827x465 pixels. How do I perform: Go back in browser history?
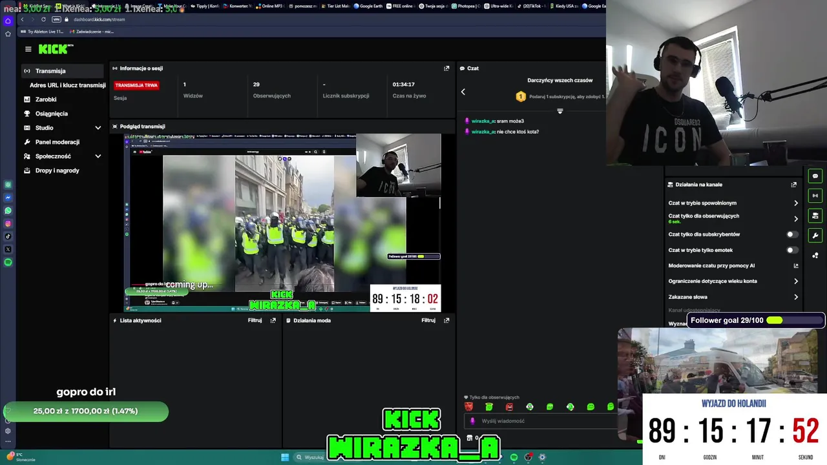22,19
